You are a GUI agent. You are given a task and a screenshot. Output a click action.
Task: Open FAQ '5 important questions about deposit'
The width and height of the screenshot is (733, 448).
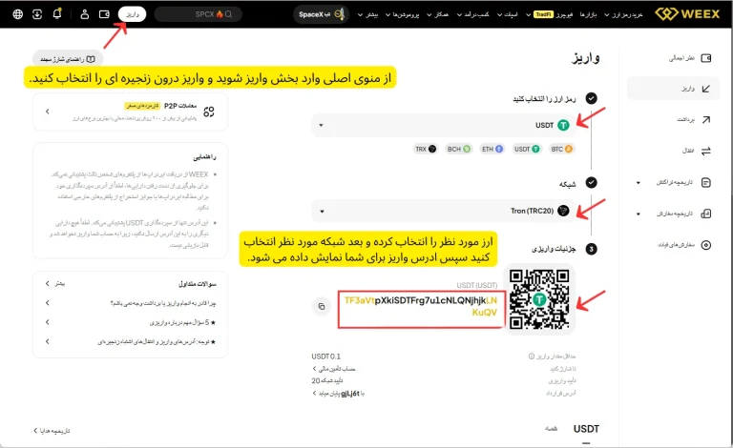[131, 322]
